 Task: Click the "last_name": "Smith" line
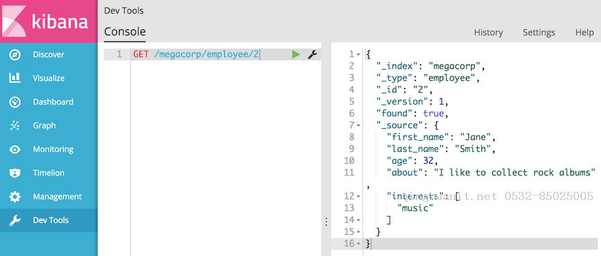click(442, 149)
